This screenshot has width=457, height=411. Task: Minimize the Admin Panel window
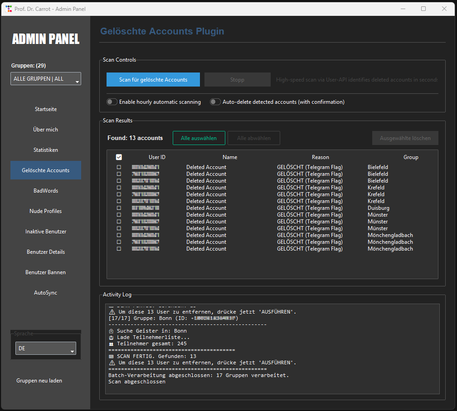pos(402,9)
